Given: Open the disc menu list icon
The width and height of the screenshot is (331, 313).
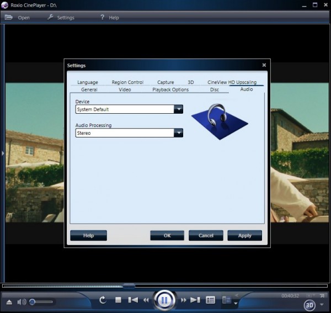Looking at the screenshot, I should click(x=211, y=300).
